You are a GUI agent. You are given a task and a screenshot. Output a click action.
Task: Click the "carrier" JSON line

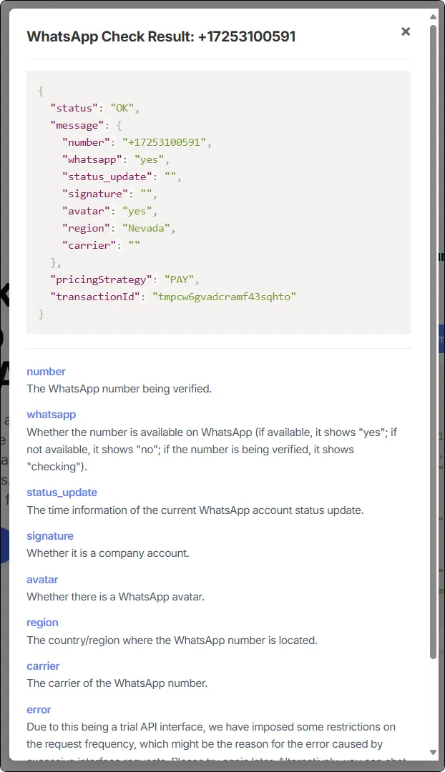[x=101, y=245]
